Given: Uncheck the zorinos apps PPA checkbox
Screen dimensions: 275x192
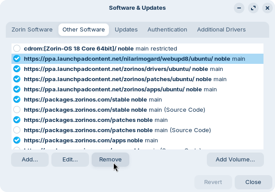Looking at the screenshot, I should coord(17,89).
